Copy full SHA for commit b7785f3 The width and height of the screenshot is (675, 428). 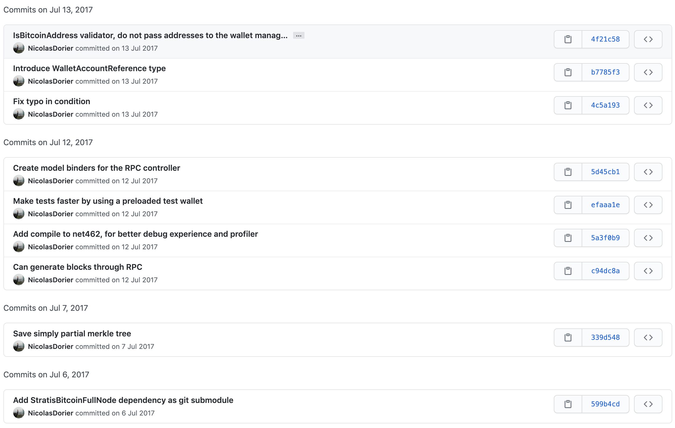click(x=568, y=72)
